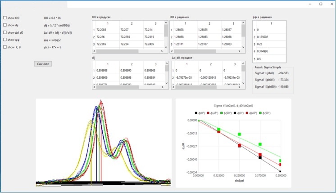The image size is (336, 193).
Task: Enable show K, B checkbox
Action: 5,47
